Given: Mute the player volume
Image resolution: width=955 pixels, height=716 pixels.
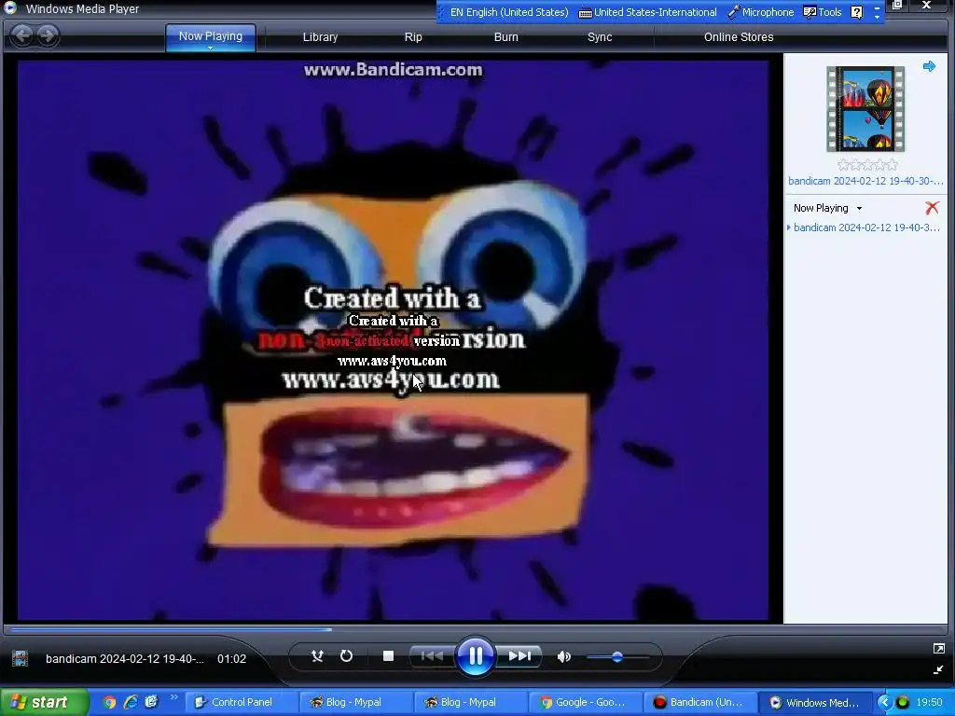Looking at the screenshot, I should point(563,656).
